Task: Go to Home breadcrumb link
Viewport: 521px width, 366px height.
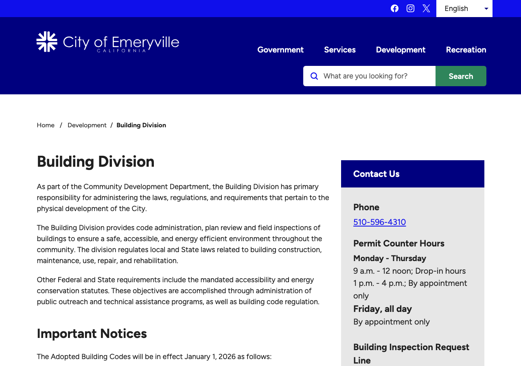Action: (46, 125)
